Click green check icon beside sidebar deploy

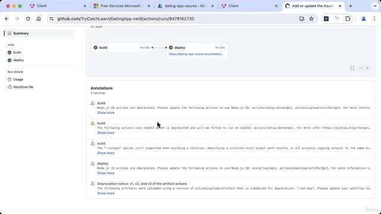[10, 60]
